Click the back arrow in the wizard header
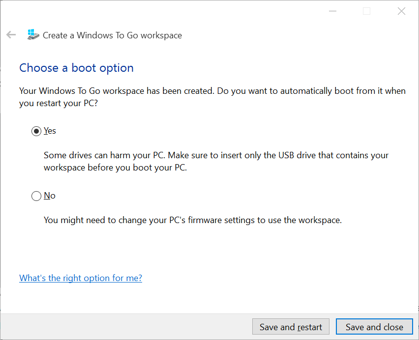 [x=11, y=35]
